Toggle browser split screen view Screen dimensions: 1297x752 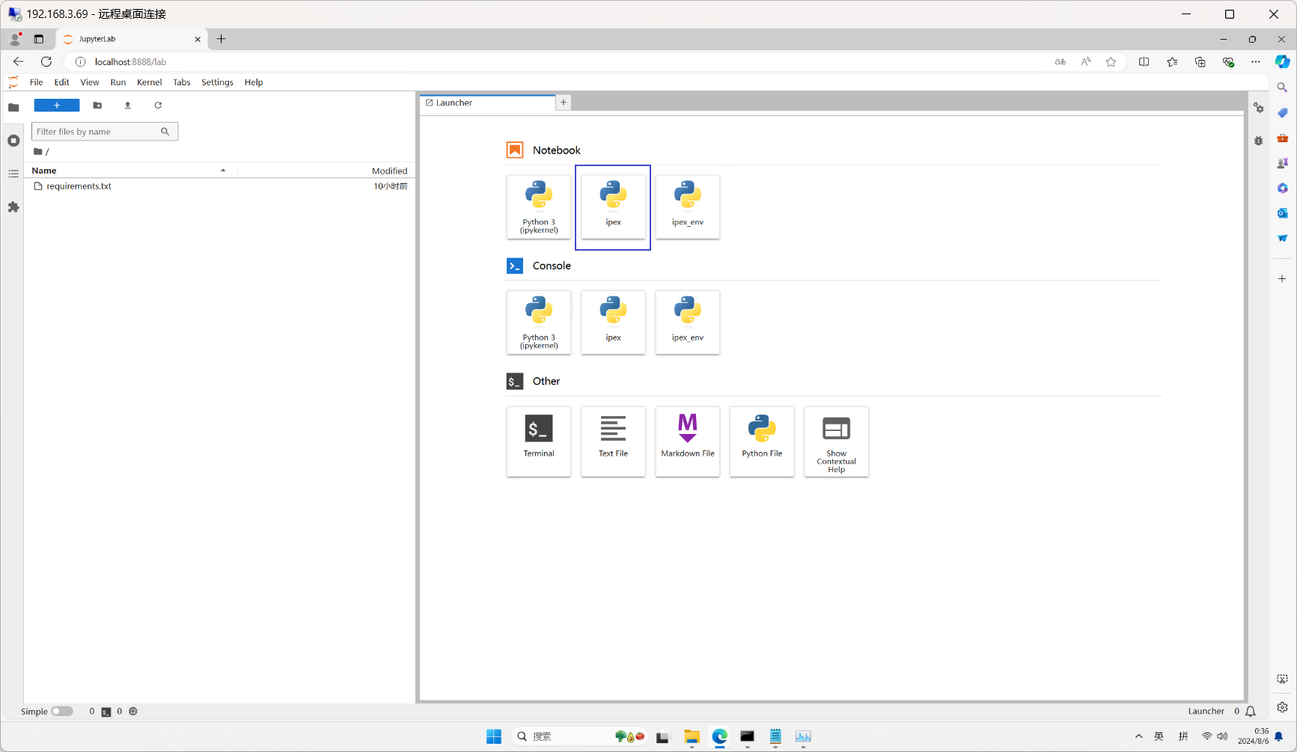pyautogui.click(x=1144, y=62)
